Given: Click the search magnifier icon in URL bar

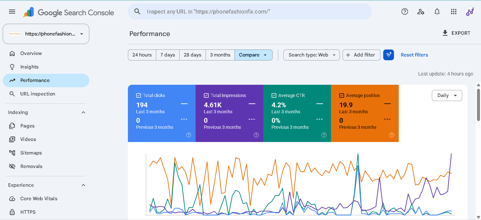Looking at the screenshot, I should coord(137,11).
